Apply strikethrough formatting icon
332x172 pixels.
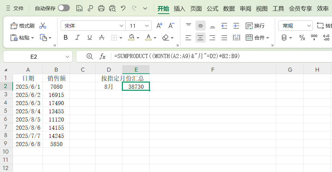coord(101,38)
